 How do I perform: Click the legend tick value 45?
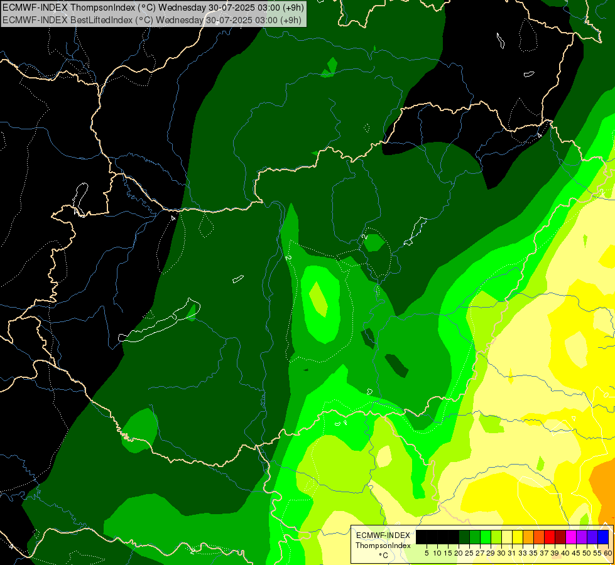tap(576, 553)
